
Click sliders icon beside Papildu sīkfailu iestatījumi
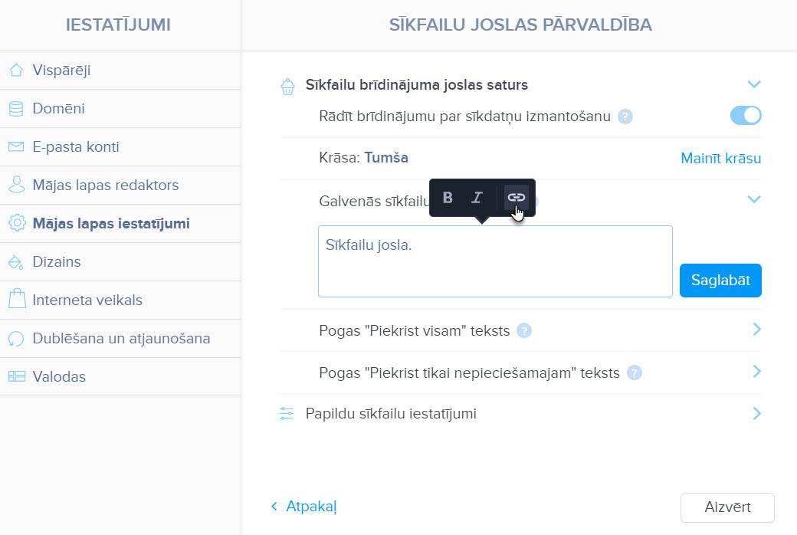(x=287, y=413)
